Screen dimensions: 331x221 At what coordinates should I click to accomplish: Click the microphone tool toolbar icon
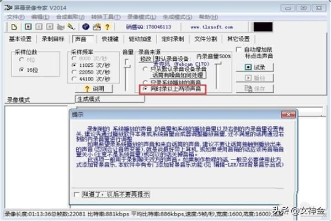pyautogui.click(x=71, y=27)
